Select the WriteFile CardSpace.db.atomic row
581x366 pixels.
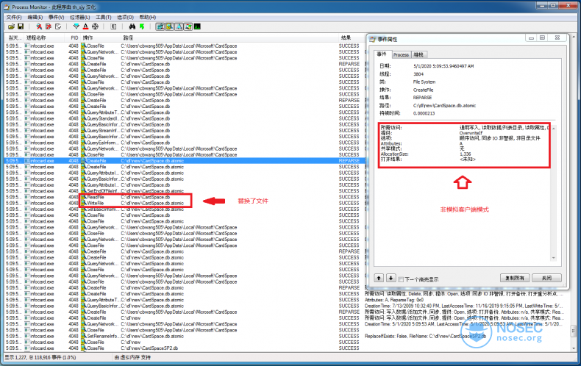[185, 203]
